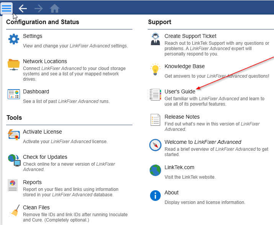Click the Knowledge Base lightbulb icon

click(155, 69)
